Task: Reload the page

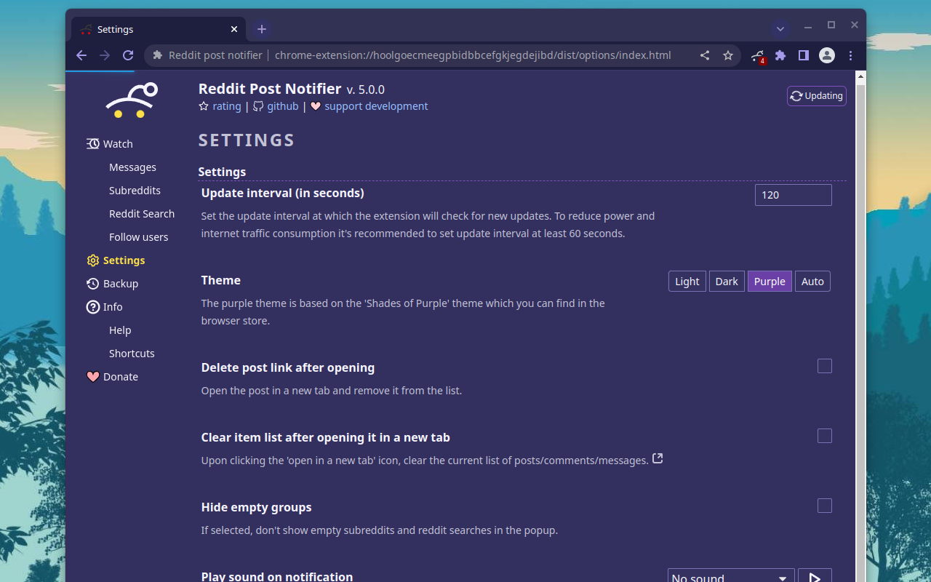Action: point(128,55)
